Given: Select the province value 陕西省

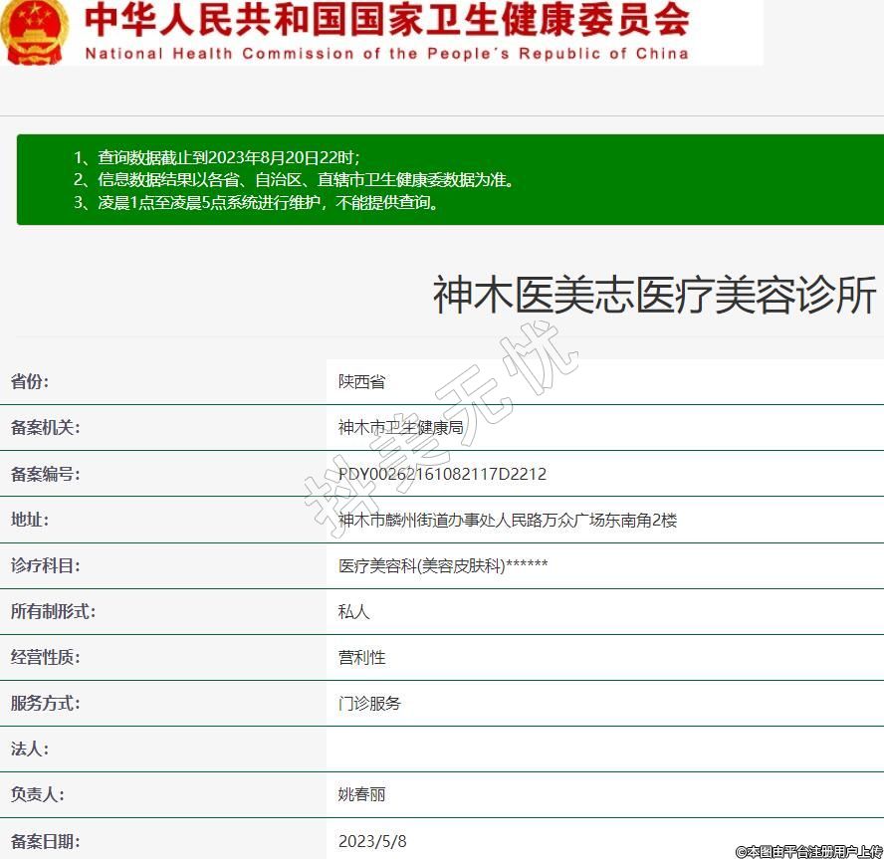Looking at the screenshot, I should (x=361, y=382).
